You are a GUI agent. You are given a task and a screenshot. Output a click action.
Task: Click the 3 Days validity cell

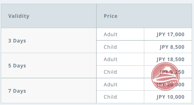coord(49,40)
